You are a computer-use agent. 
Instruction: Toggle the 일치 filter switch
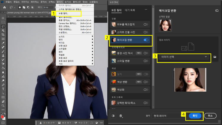tap(146, 74)
